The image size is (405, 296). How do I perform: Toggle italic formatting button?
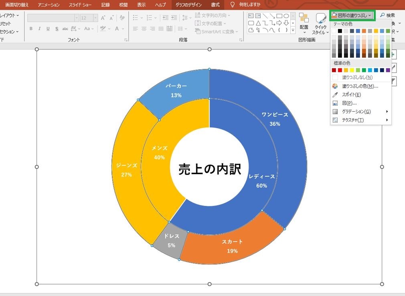coord(39,29)
